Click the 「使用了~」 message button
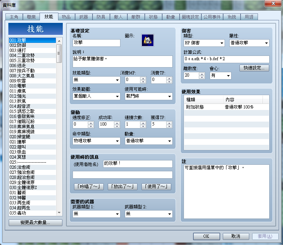283x245 pixels. click(x=156, y=187)
